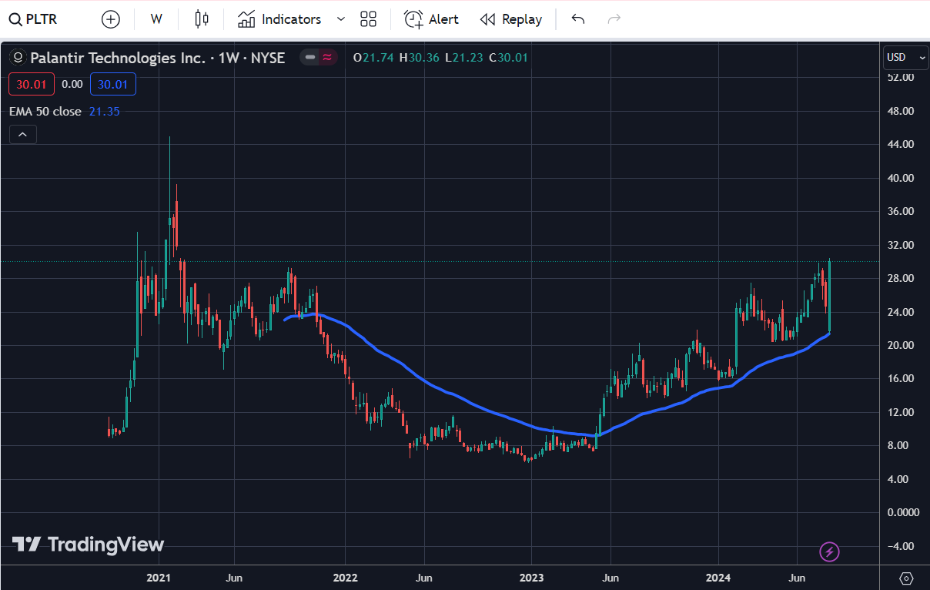This screenshot has height=590, width=930.
Task: Click the 2023 time axis label
Action: [x=531, y=578]
